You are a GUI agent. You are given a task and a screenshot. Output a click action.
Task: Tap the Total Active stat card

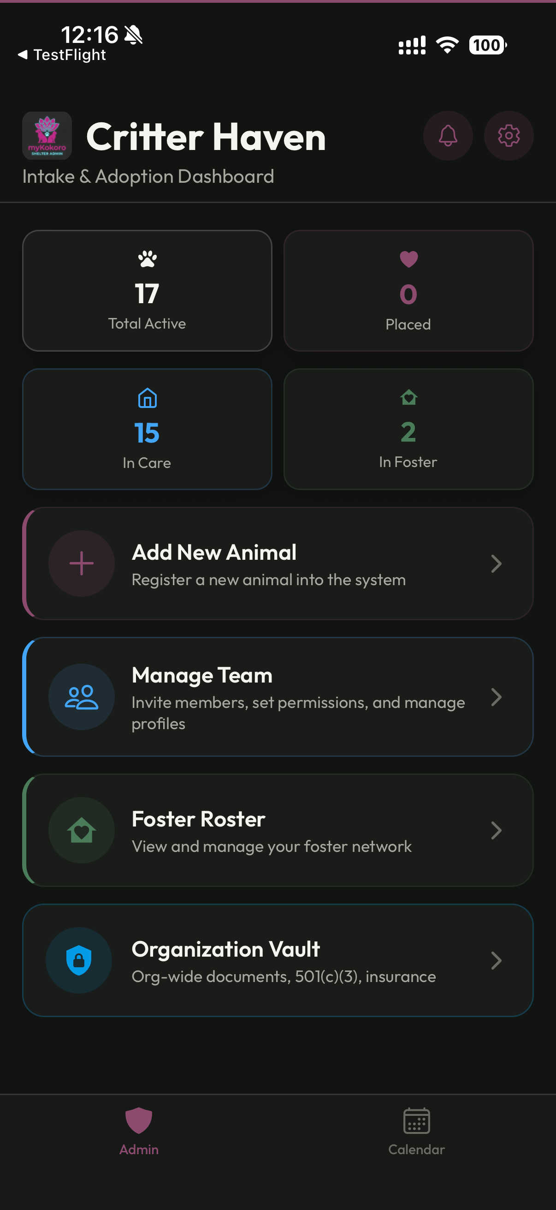click(147, 290)
